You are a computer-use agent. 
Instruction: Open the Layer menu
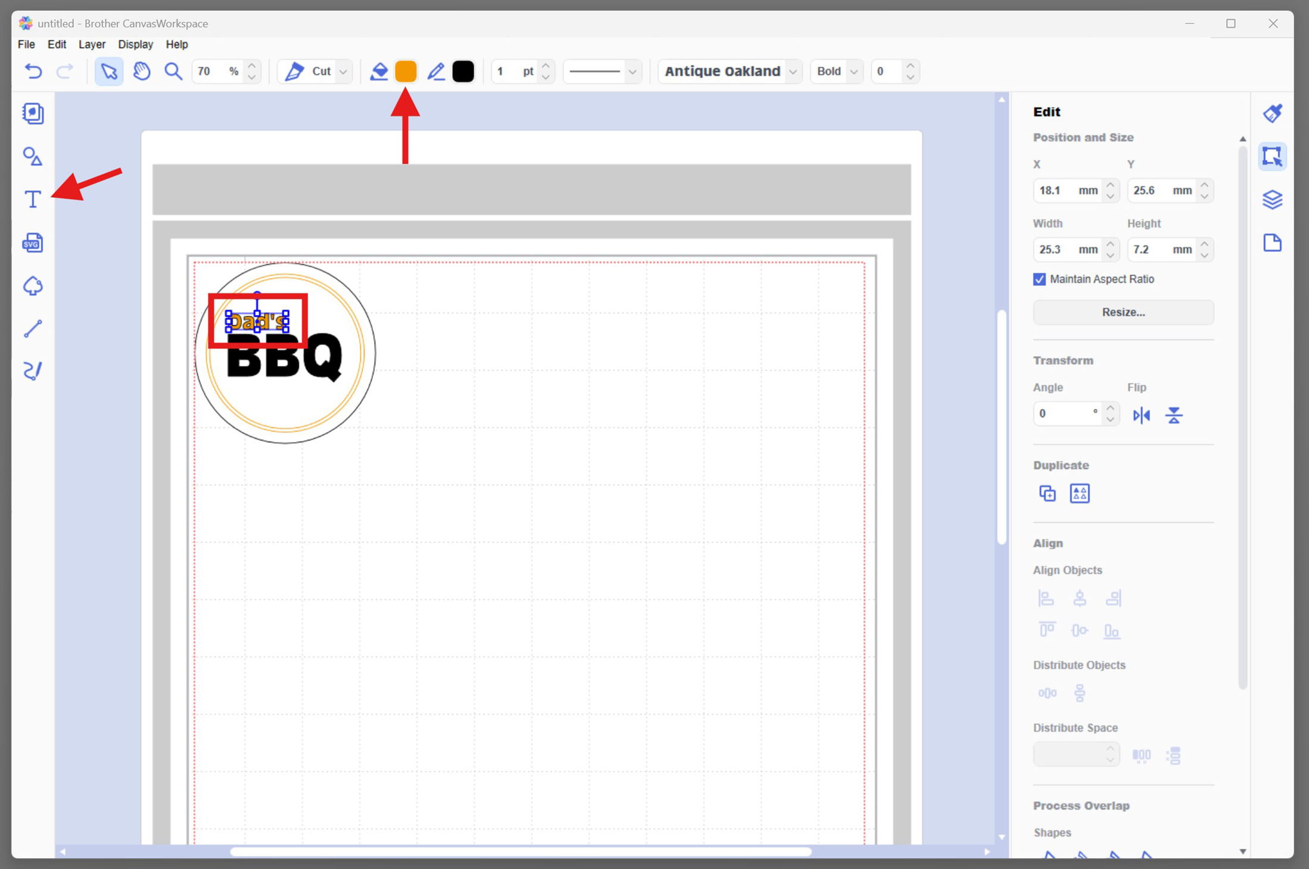click(92, 45)
